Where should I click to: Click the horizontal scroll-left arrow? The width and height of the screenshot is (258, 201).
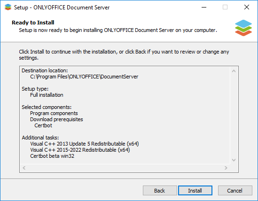(24, 168)
